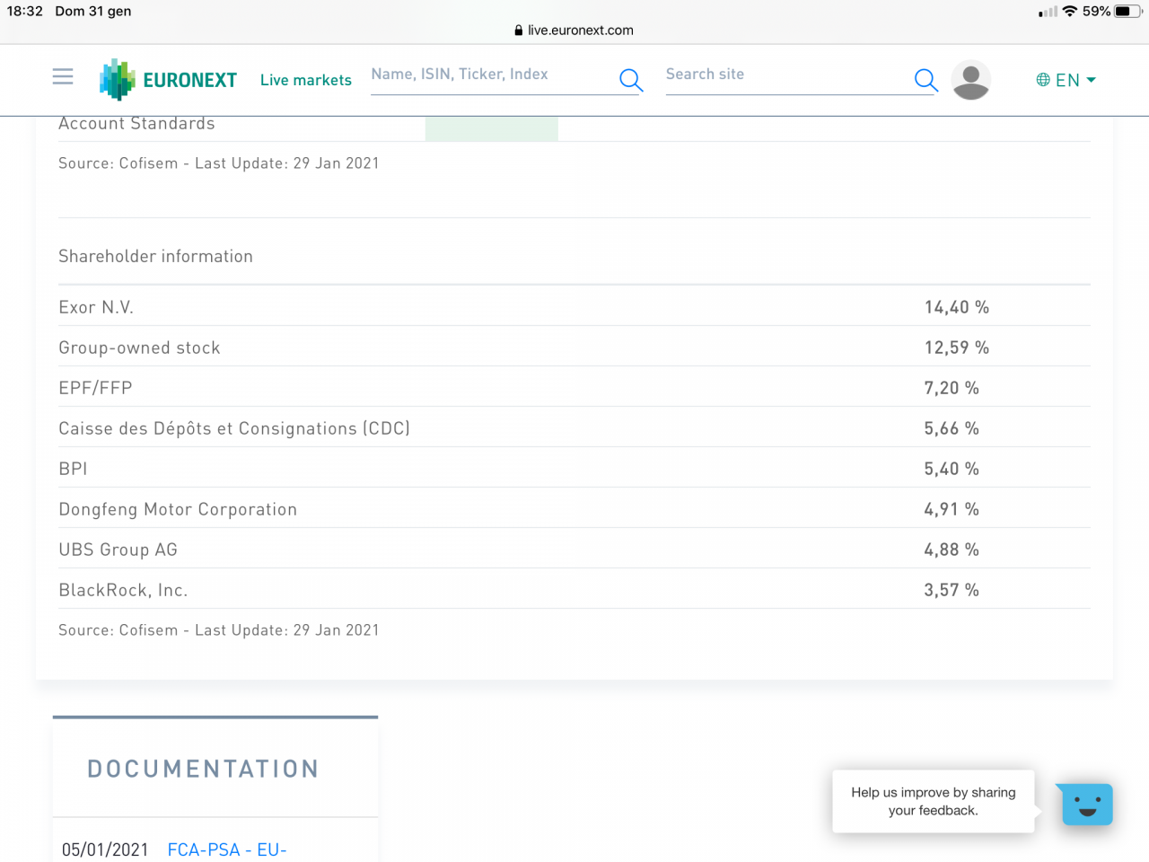Click the live.euronext.com address bar

pos(580,30)
